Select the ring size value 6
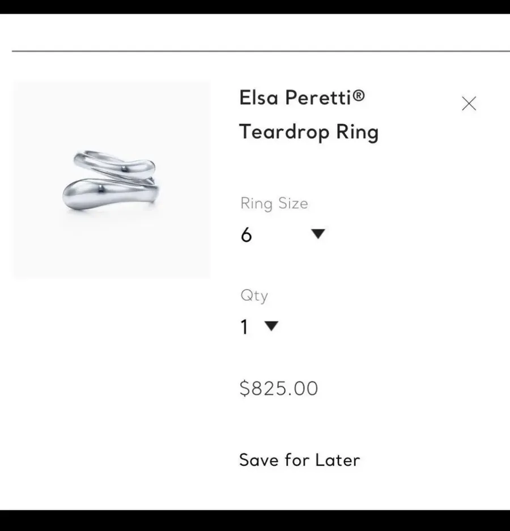 (x=246, y=235)
